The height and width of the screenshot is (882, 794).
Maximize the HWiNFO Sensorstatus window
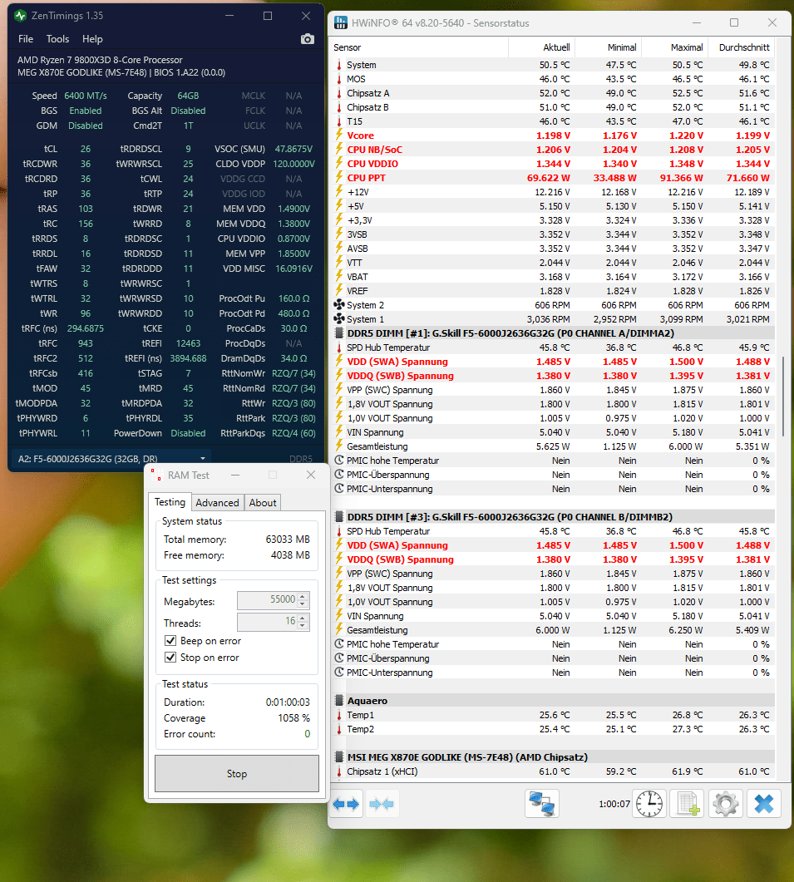click(734, 22)
